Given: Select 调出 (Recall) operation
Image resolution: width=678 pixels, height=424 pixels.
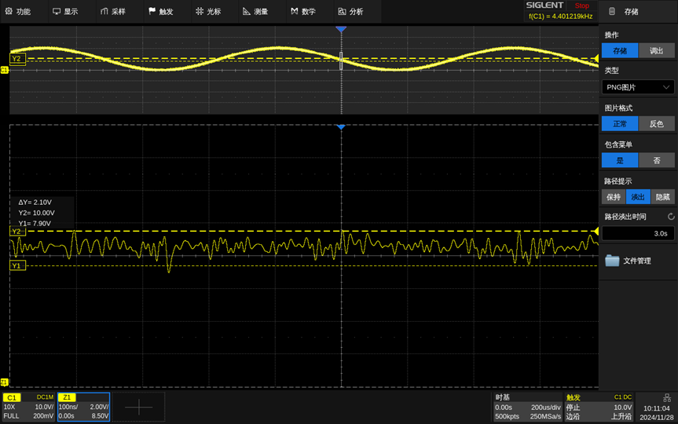Looking at the screenshot, I should (656, 51).
